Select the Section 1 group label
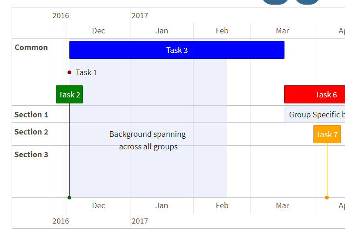 point(31,115)
